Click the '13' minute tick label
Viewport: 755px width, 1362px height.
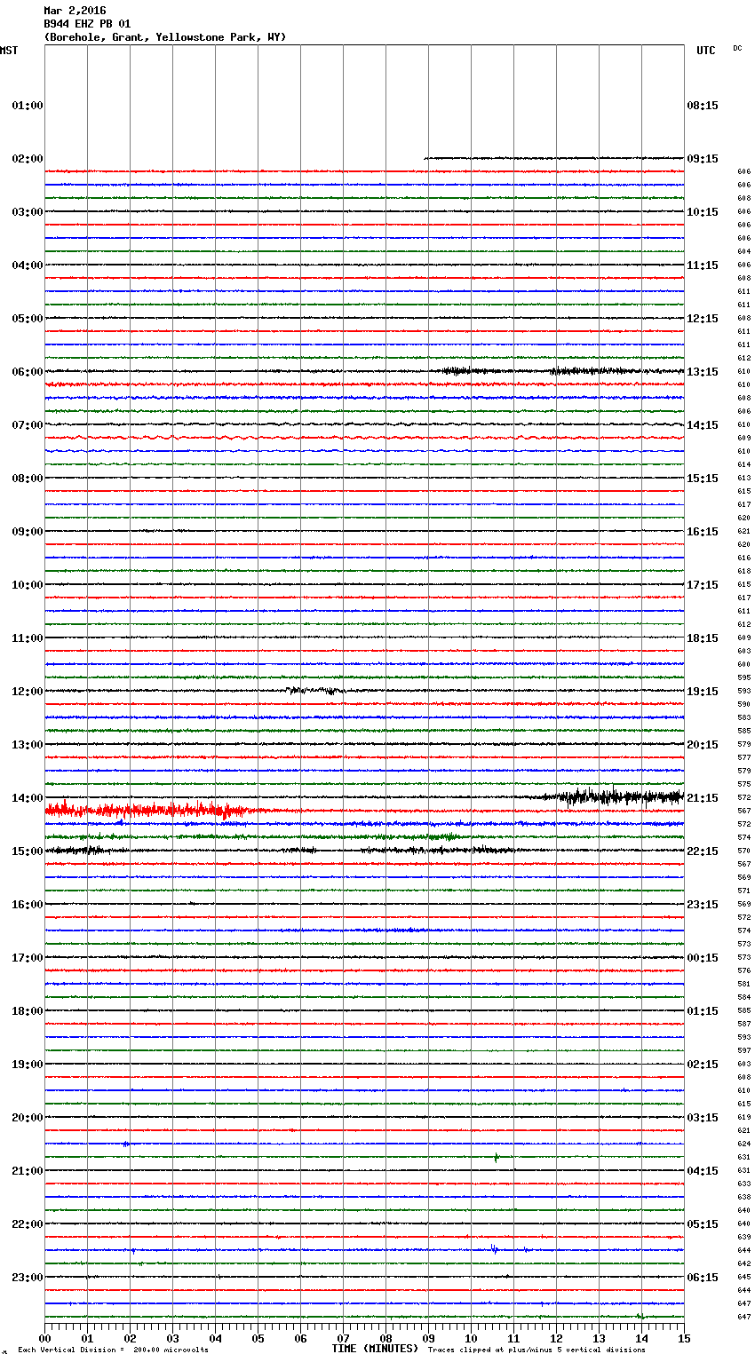pyautogui.click(x=599, y=1338)
